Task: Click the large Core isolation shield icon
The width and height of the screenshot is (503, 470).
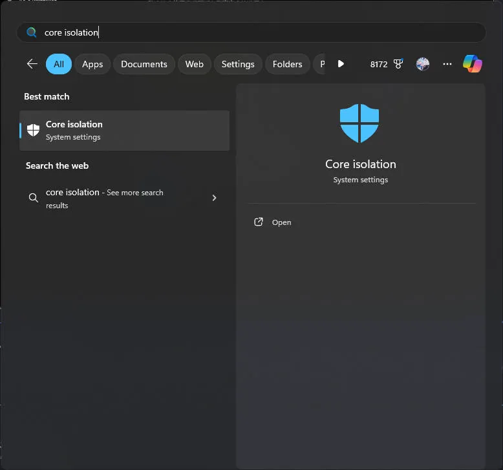Action: [x=359, y=123]
